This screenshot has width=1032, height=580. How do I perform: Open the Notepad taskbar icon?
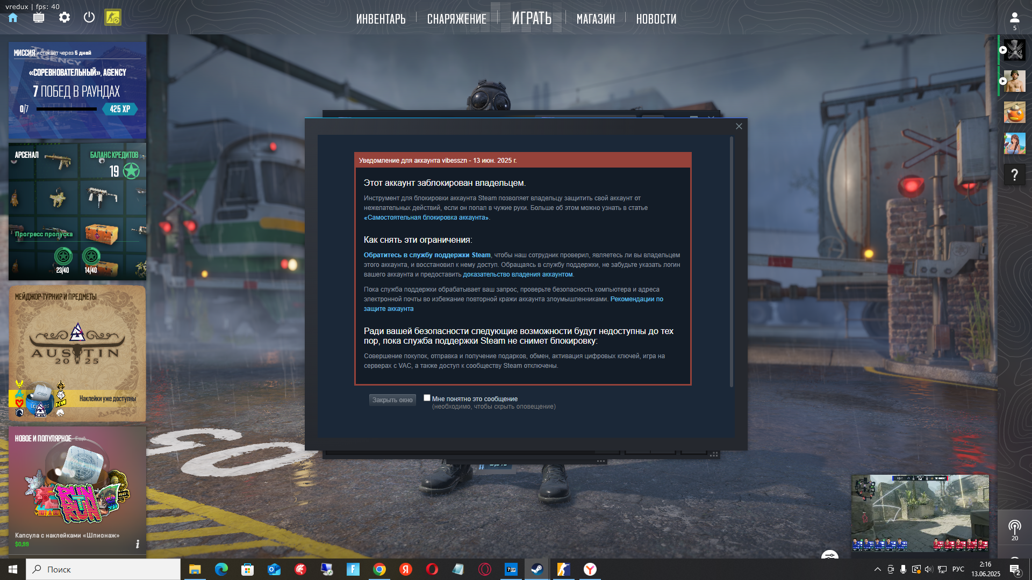click(458, 569)
